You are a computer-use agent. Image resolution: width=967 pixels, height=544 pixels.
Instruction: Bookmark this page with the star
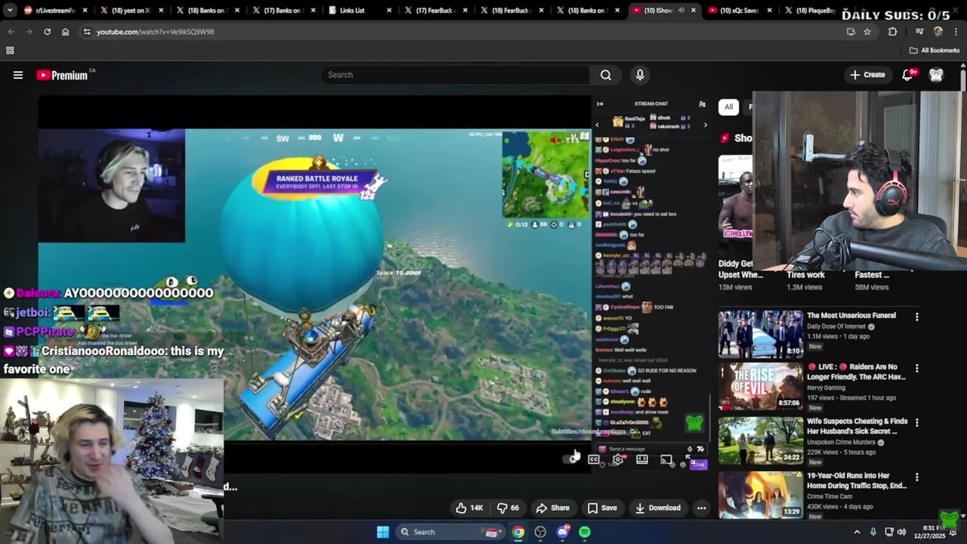coord(867,32)
